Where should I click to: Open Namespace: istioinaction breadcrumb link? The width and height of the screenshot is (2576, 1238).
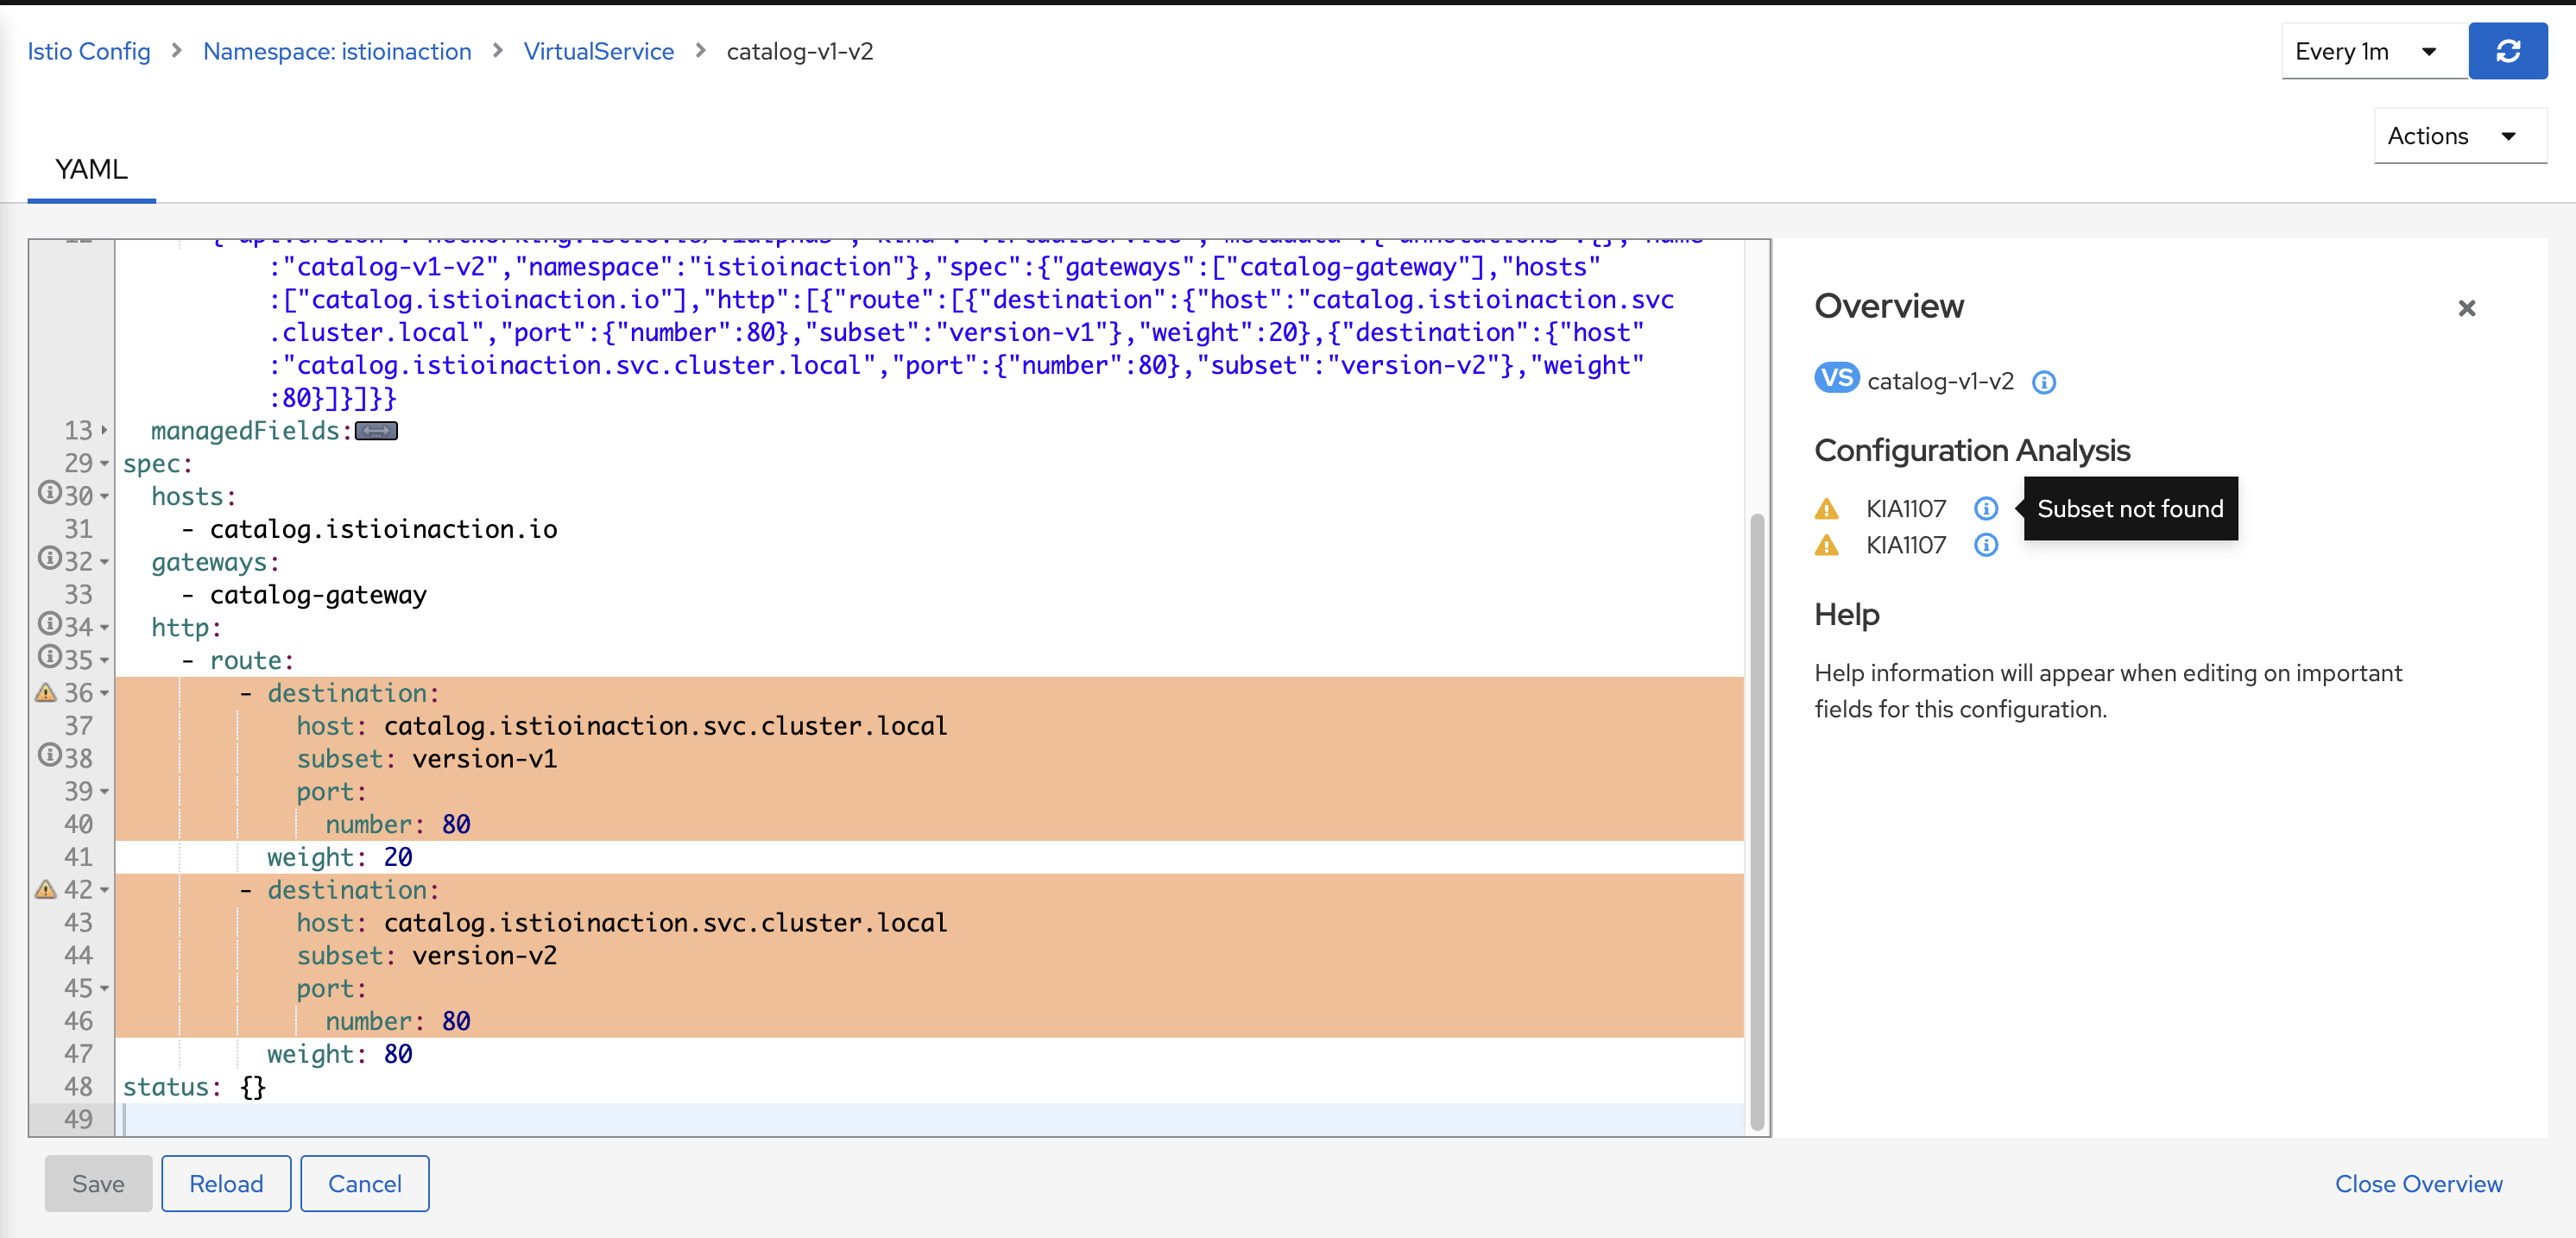tap(337, 51)
